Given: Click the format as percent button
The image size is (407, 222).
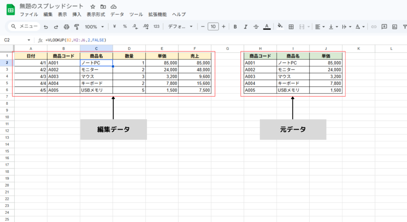Looking at the screenshot, I should point(125,27).
